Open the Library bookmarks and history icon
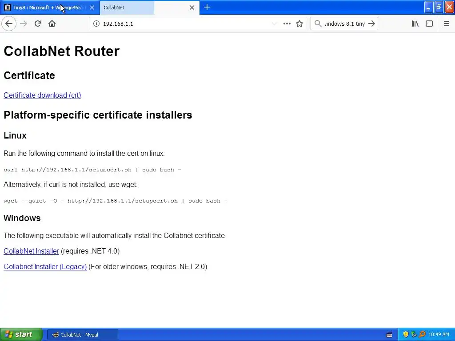This screenshot has height=341, width=455. [x=415, y=24]
